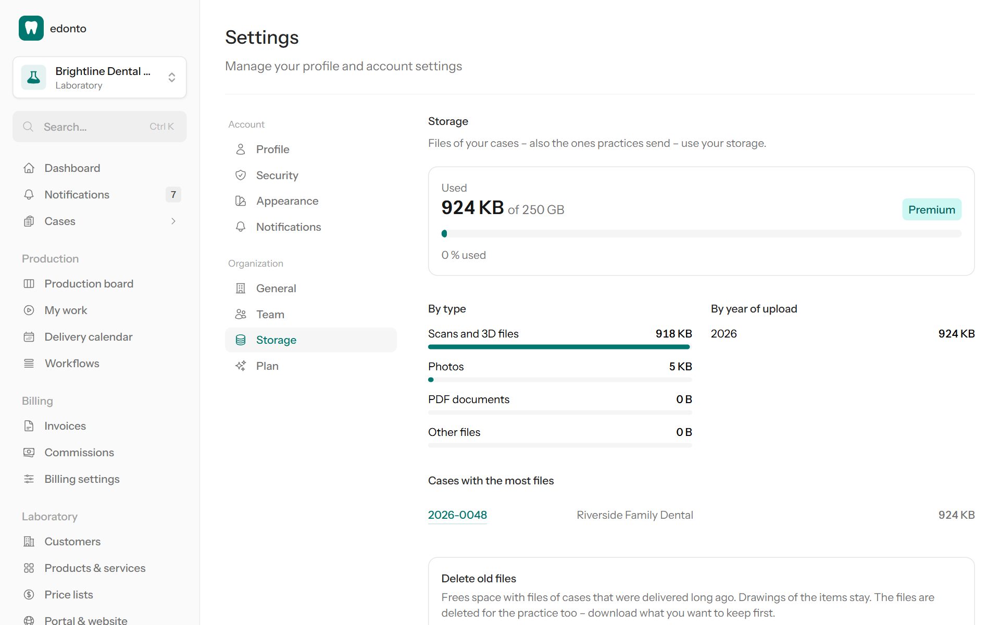The image size is (1000, 625).
Task: Click the Plan sparkle icon
Action: (x=241, y=366)
